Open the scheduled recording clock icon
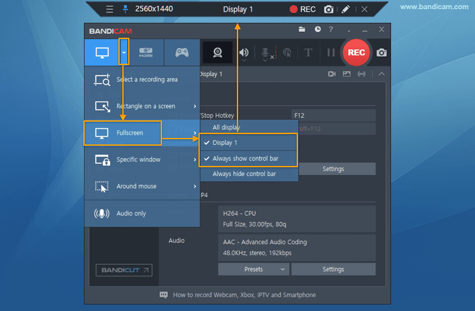The image size is (475, 311). coord(318,29)
